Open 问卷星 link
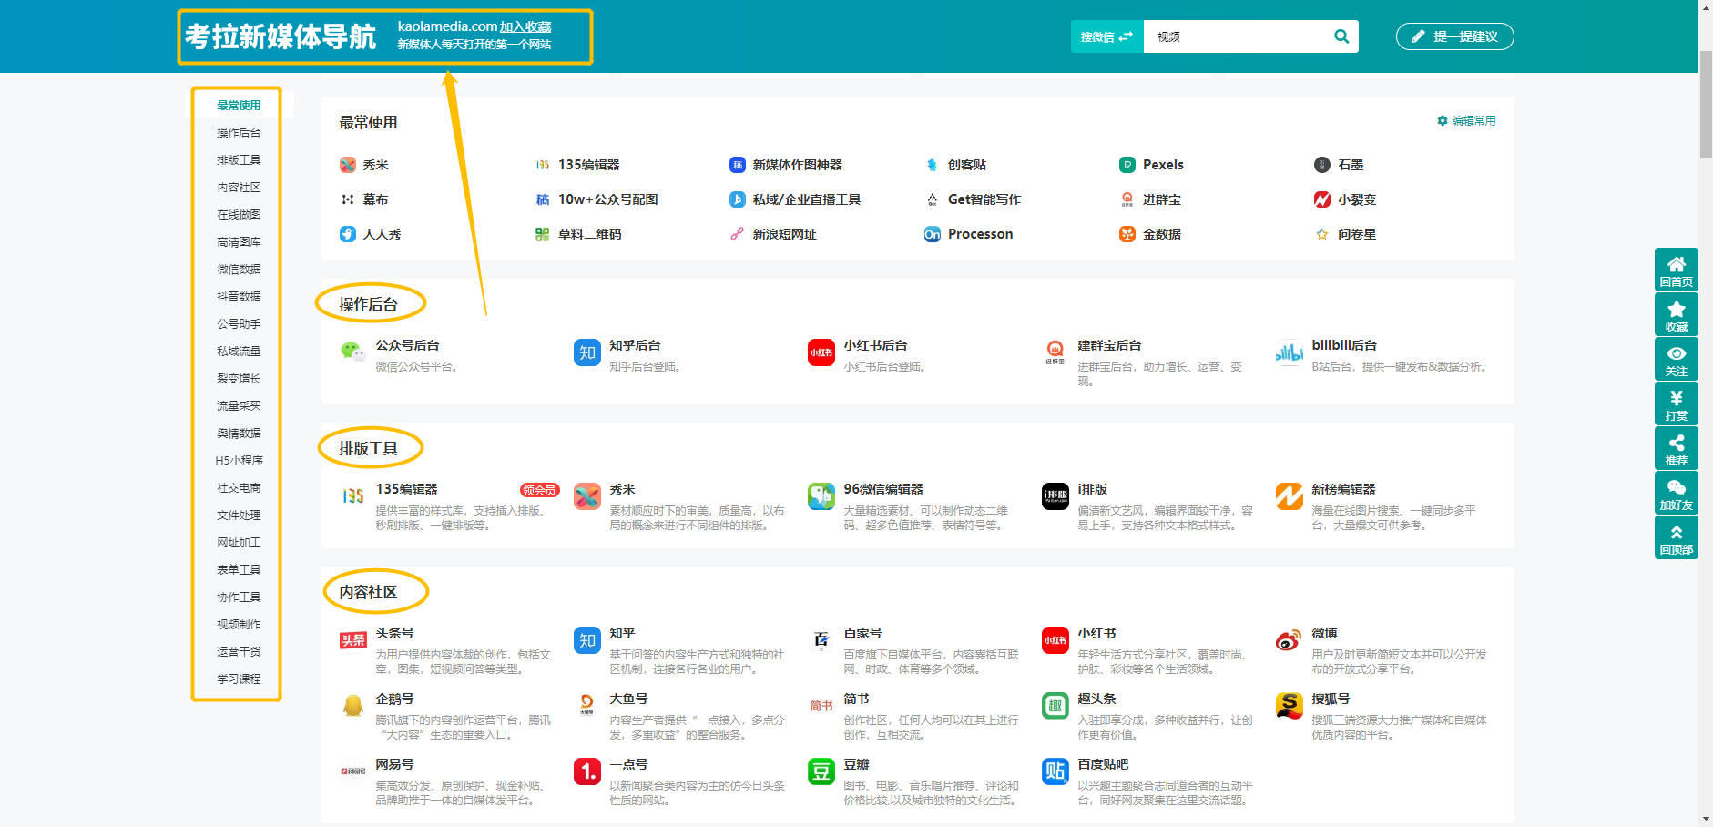This screenshot has height=827, width=1713. [1346, 234]
